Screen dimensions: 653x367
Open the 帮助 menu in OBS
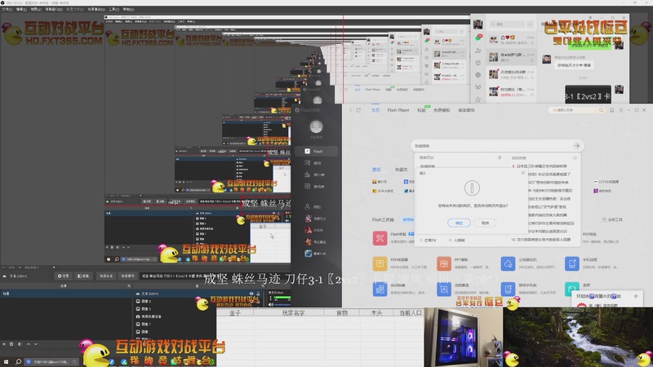[128, 9]
